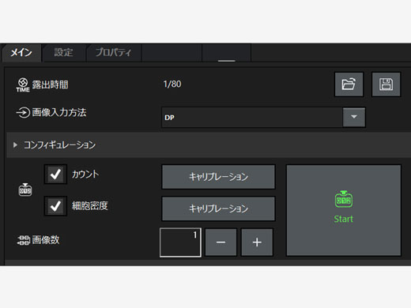Screen dimensions: 411x308
Task: Increase image count with the plus button
Action: click(x=257, y=242)
